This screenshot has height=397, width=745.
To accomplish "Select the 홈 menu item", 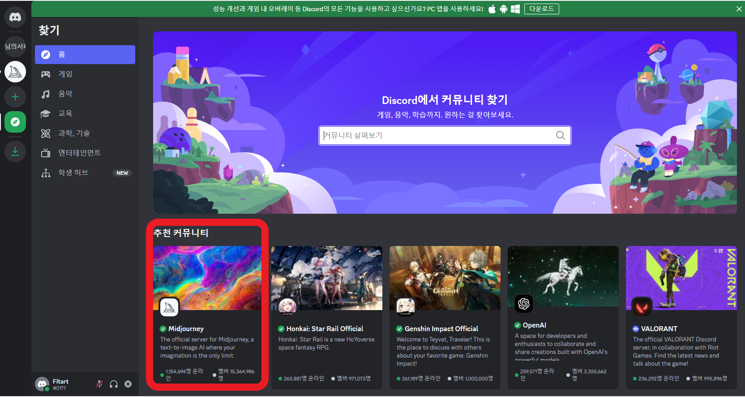I will pos(85,55).
